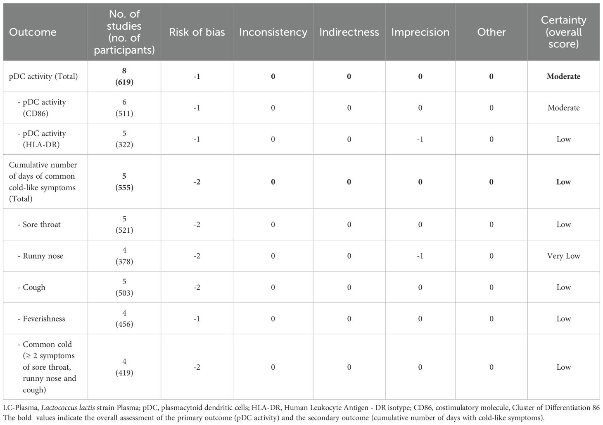Click the Other column header

click(491, 32)
